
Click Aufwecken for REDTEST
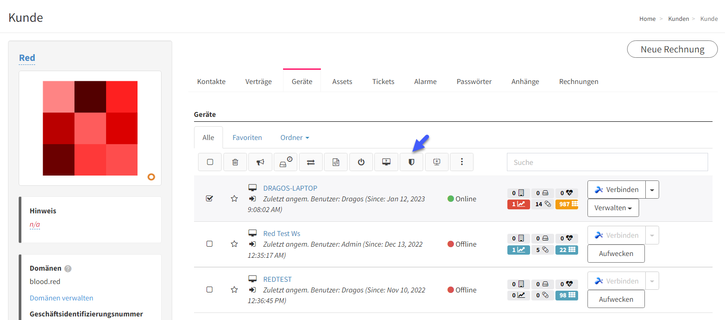616,299
